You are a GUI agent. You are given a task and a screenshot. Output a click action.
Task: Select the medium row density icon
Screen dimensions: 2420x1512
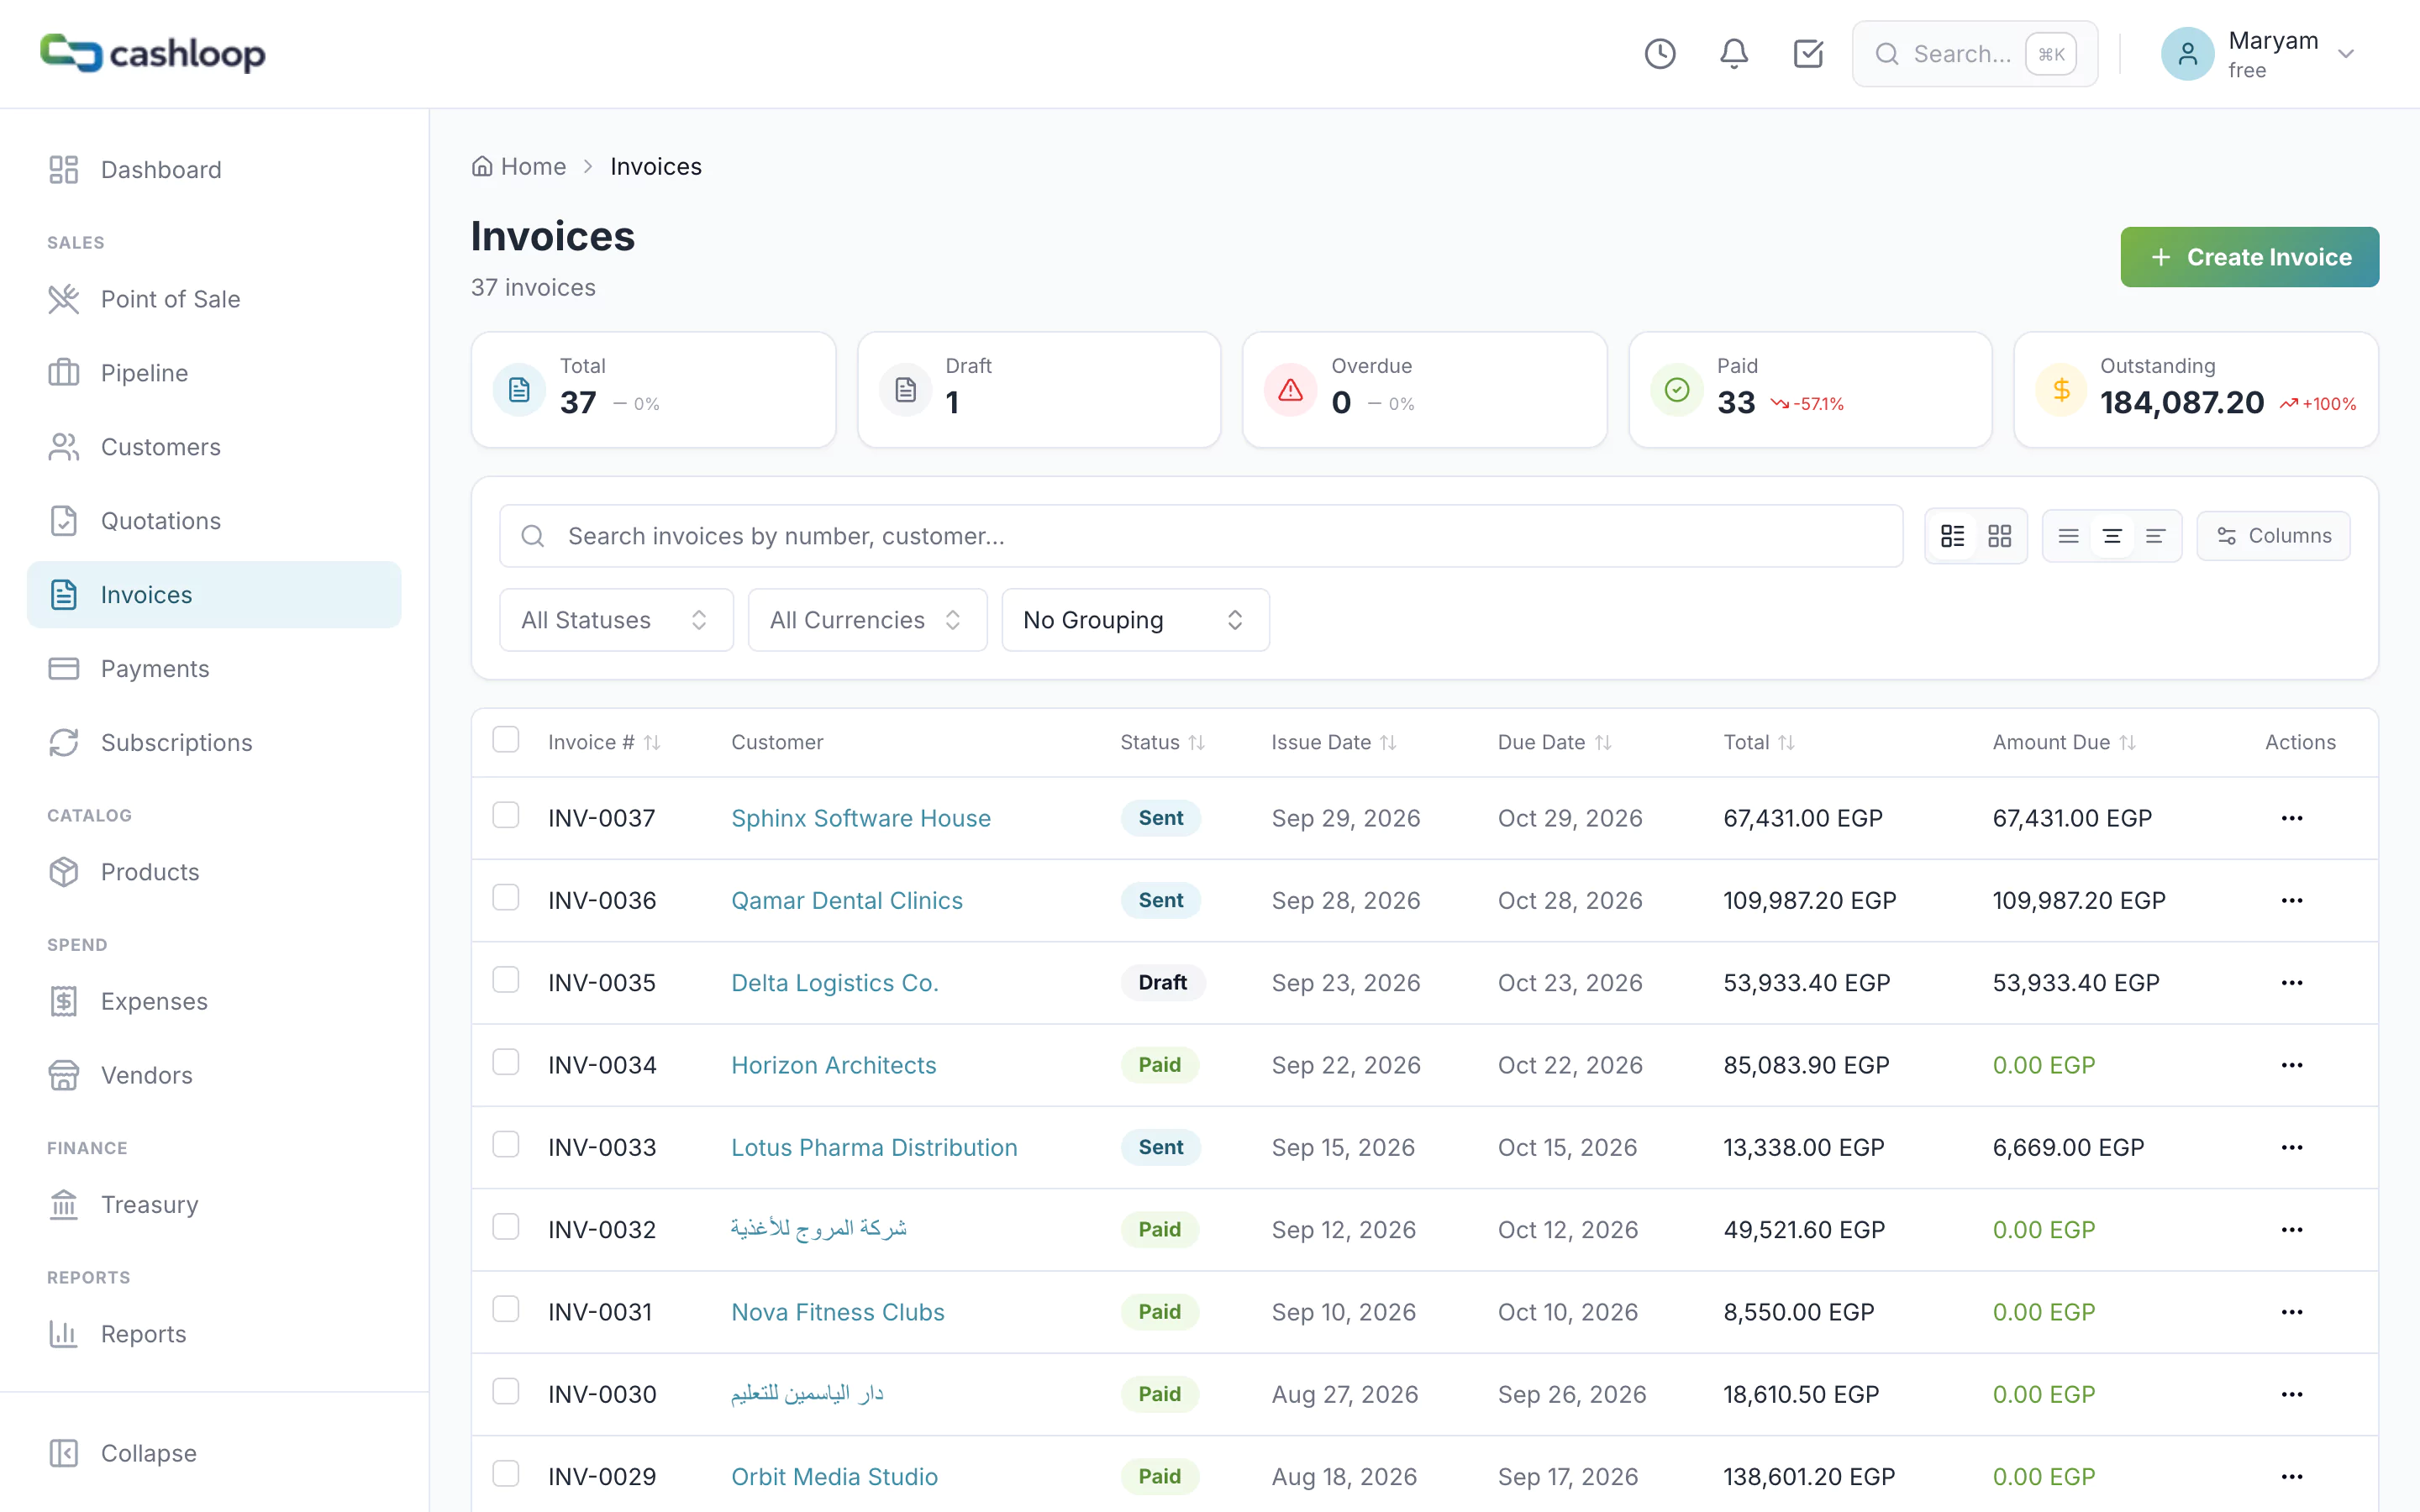tap(2111, 536)
